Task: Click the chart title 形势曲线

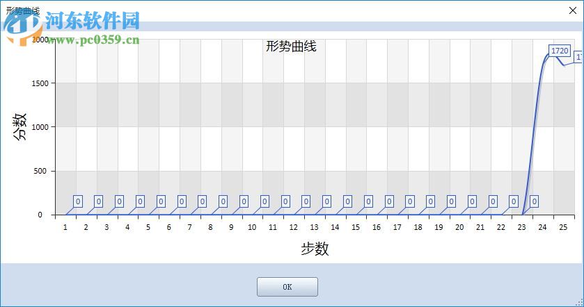Action: (291, 47)
